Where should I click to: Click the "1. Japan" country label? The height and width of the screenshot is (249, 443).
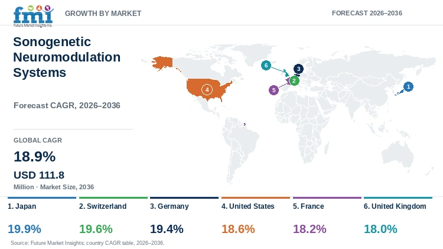pos(22,206)
